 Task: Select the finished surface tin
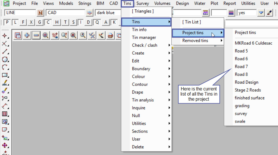click(x=249, y=98)
